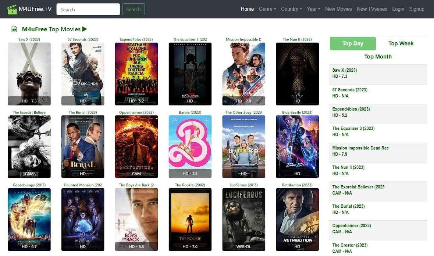Open the Mission Impossible poster thumbnail
Image resolution: width=434 pixels, height=256 pixels.
243,74
